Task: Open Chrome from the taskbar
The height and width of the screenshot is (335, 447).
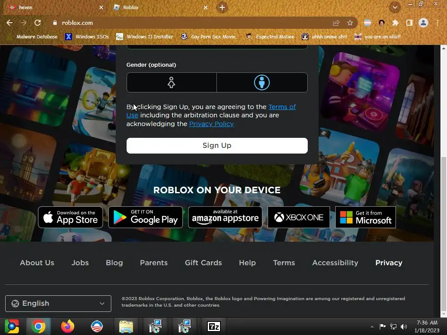Action: tap(38, 326)
